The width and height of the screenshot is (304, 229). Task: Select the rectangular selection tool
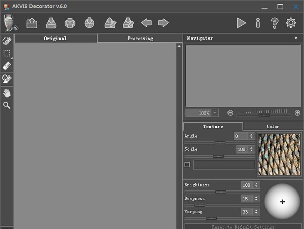pos(7,53)
